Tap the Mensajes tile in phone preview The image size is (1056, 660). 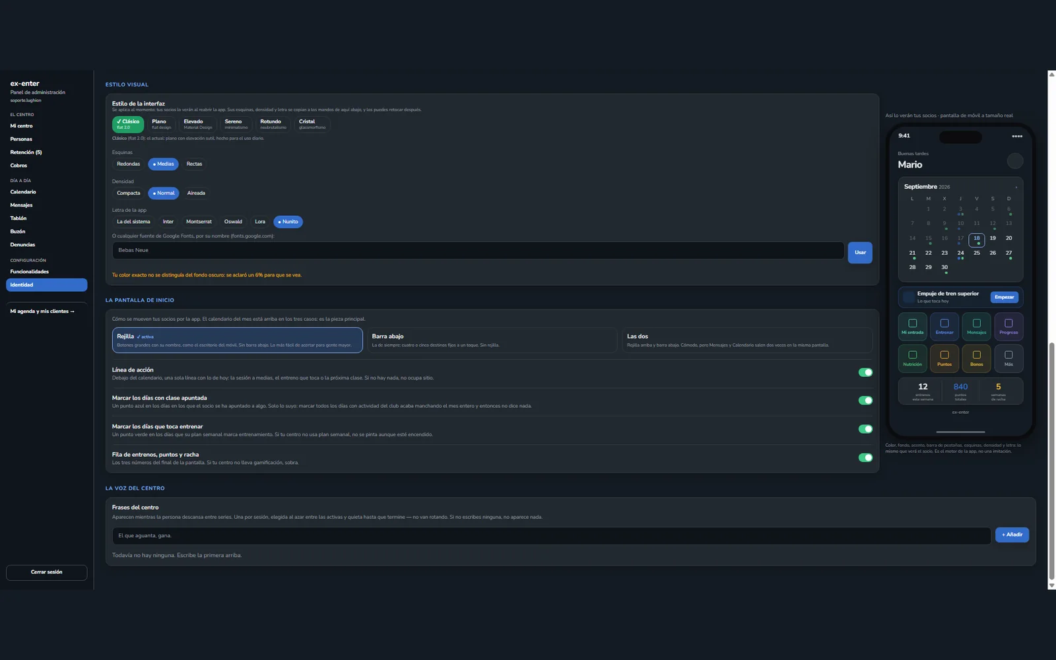[x=976, y=326]
